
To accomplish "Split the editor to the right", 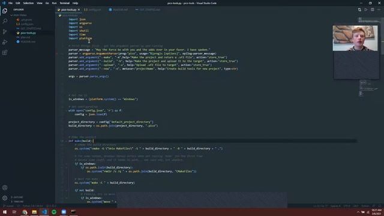I will 372,10.
